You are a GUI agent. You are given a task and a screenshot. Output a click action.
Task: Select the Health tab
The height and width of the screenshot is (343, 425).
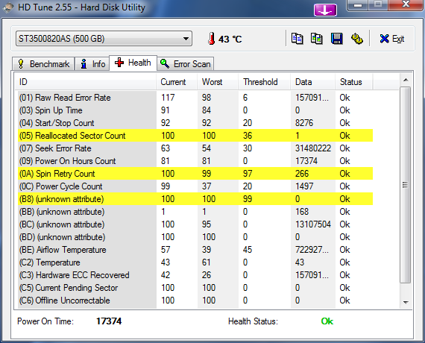pos(133,63)
